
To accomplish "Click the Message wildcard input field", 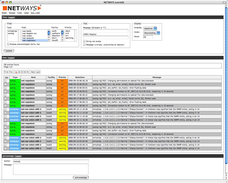I will pos(105,31).
